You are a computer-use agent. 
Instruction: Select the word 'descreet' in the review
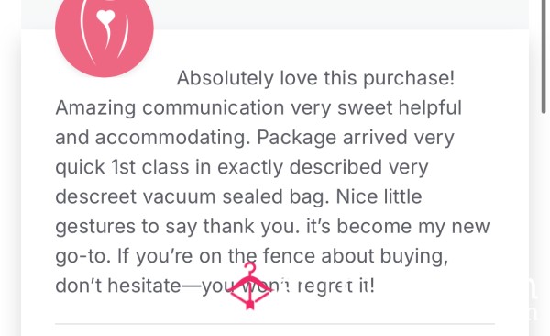coord(95,196)
